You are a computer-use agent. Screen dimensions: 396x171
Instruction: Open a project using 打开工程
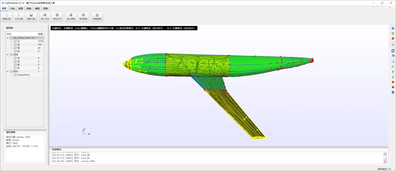tap(19, 16)
